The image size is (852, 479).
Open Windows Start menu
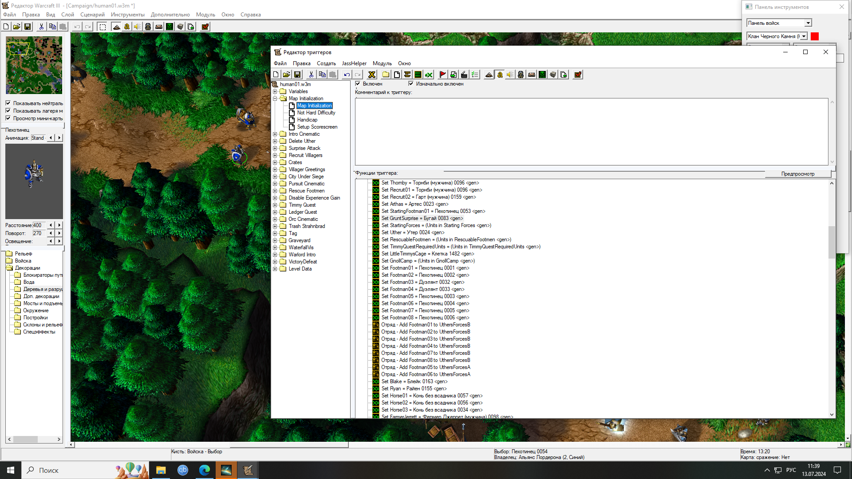[x=11, y=470]
